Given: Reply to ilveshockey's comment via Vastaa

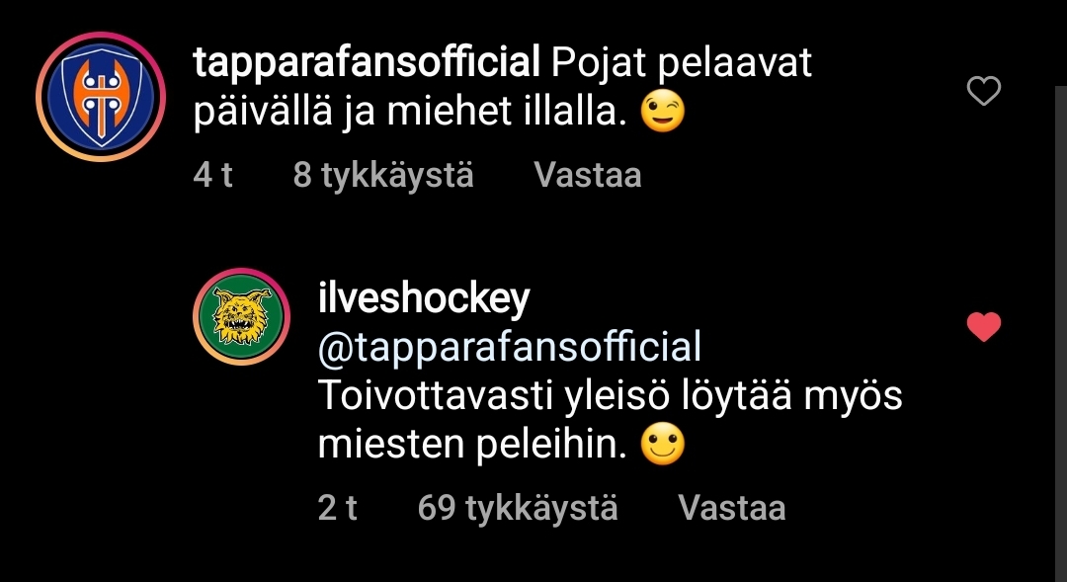Looking at the screenshot, I should pos(731,508).
